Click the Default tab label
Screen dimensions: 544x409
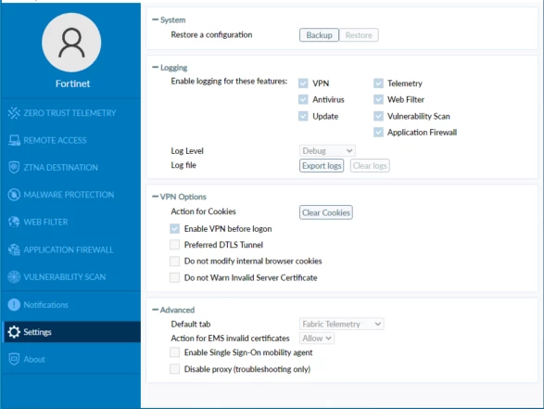coord(191,324)
